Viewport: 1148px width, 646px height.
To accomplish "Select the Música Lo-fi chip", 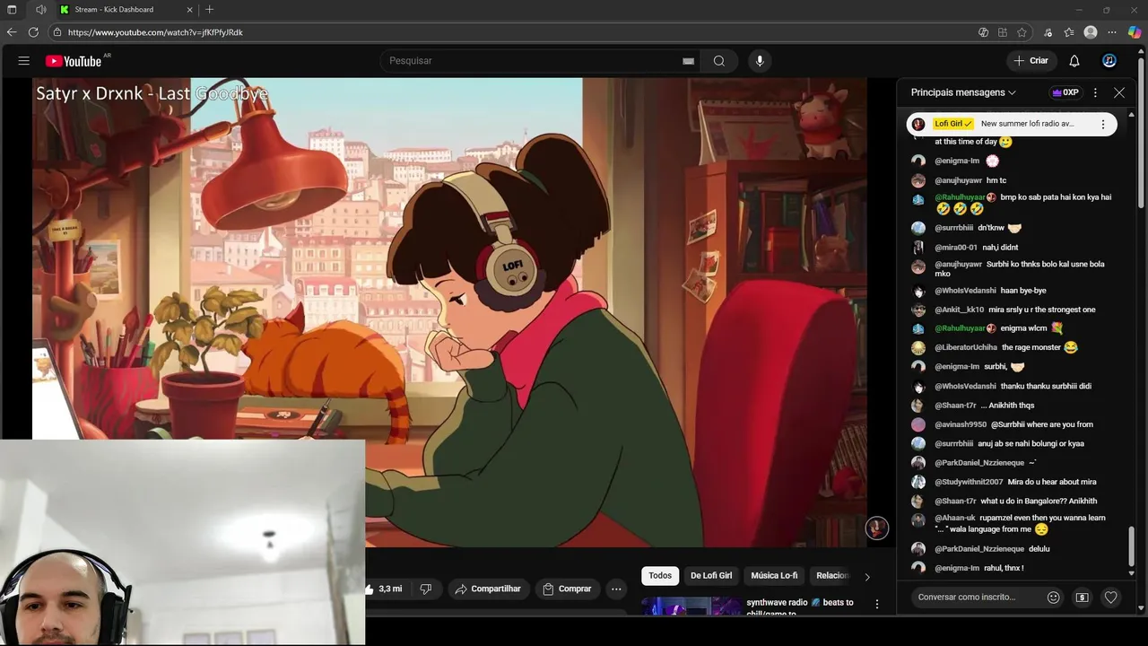I will click(774, 576).
